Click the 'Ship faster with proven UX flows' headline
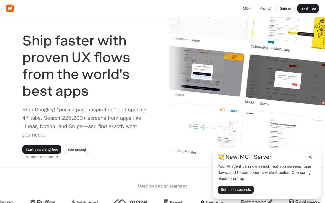 [76, 66]
